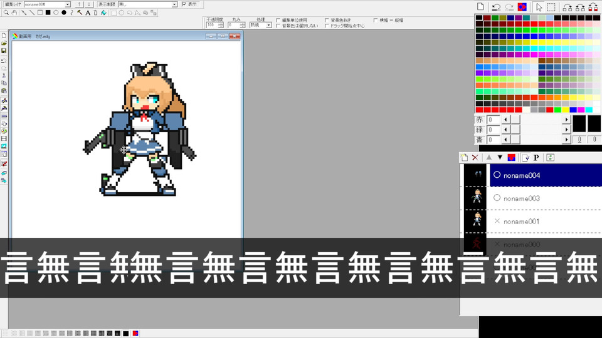This screenshot has height=338, width=602.
Task: Click the bold P icon in layer panel
Action: (536, 158)
